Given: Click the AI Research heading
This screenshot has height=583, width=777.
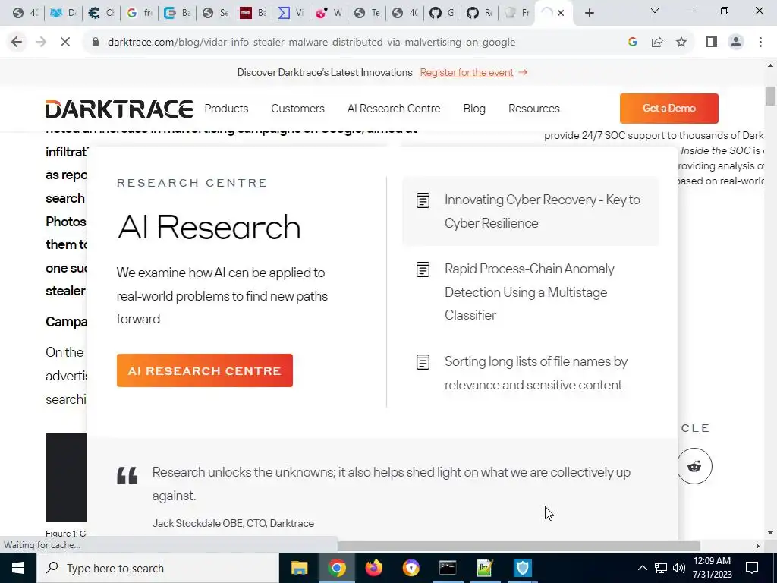Looking at the screenshot, I should pos(209,227).
